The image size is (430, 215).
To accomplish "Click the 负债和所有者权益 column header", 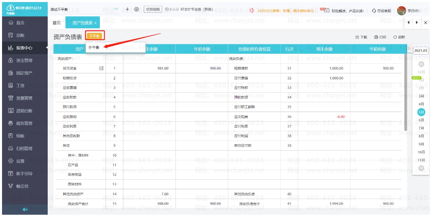I will pyautogui.click(x=255, y=49).
